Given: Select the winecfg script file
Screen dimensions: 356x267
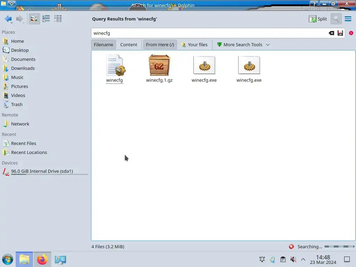Looking at the screenshot, I should 115,68.
